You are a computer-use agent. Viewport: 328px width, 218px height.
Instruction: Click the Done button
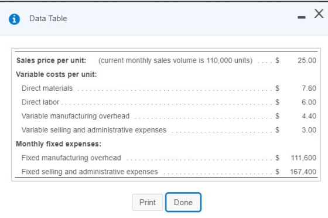click(183, 202)
